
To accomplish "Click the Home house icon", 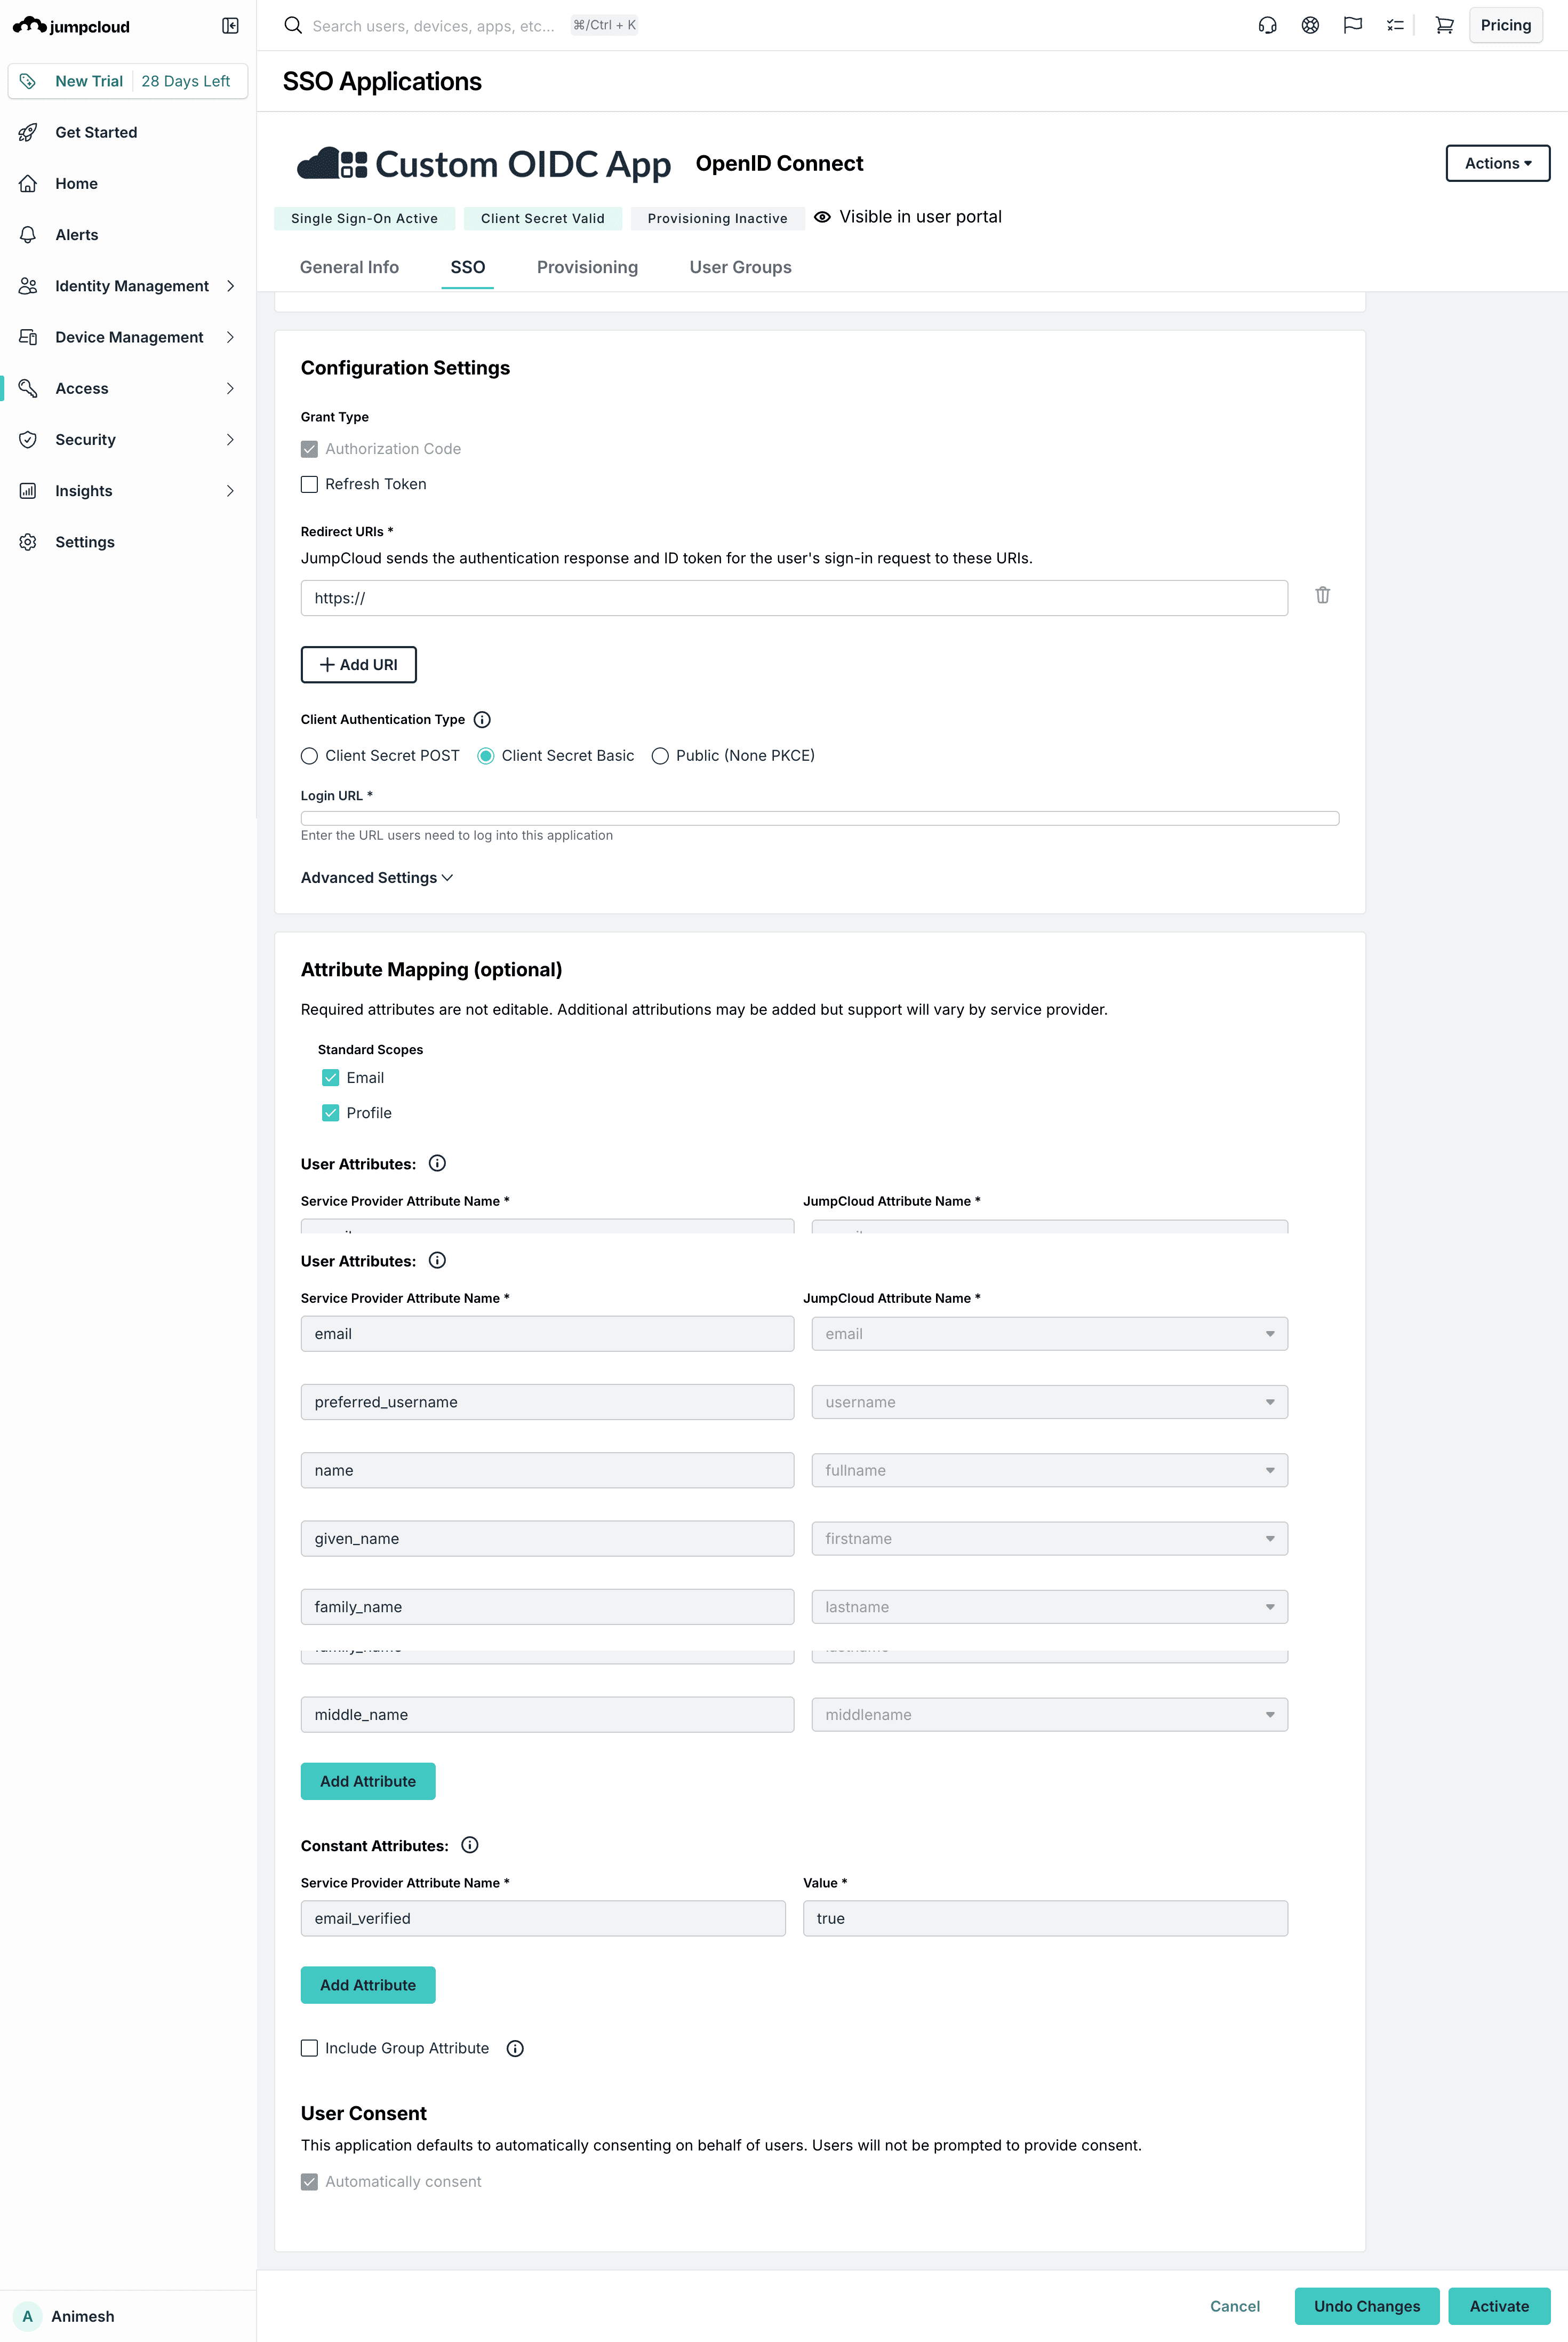I will [x=28, y=183].
